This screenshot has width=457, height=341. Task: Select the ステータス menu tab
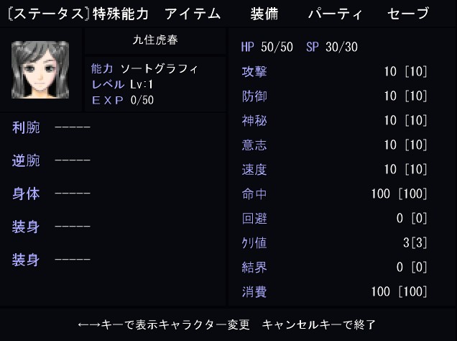[48, 14]
